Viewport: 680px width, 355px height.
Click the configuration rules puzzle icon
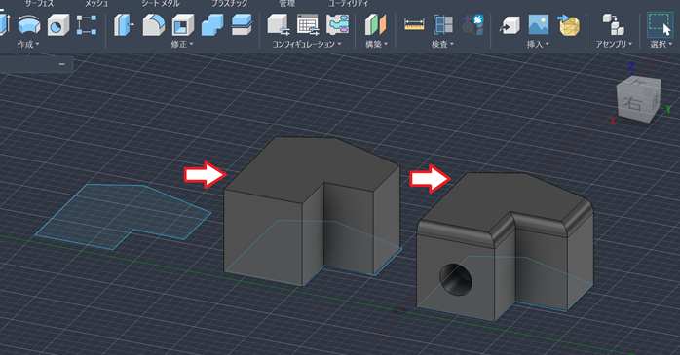tap(337, 24)
